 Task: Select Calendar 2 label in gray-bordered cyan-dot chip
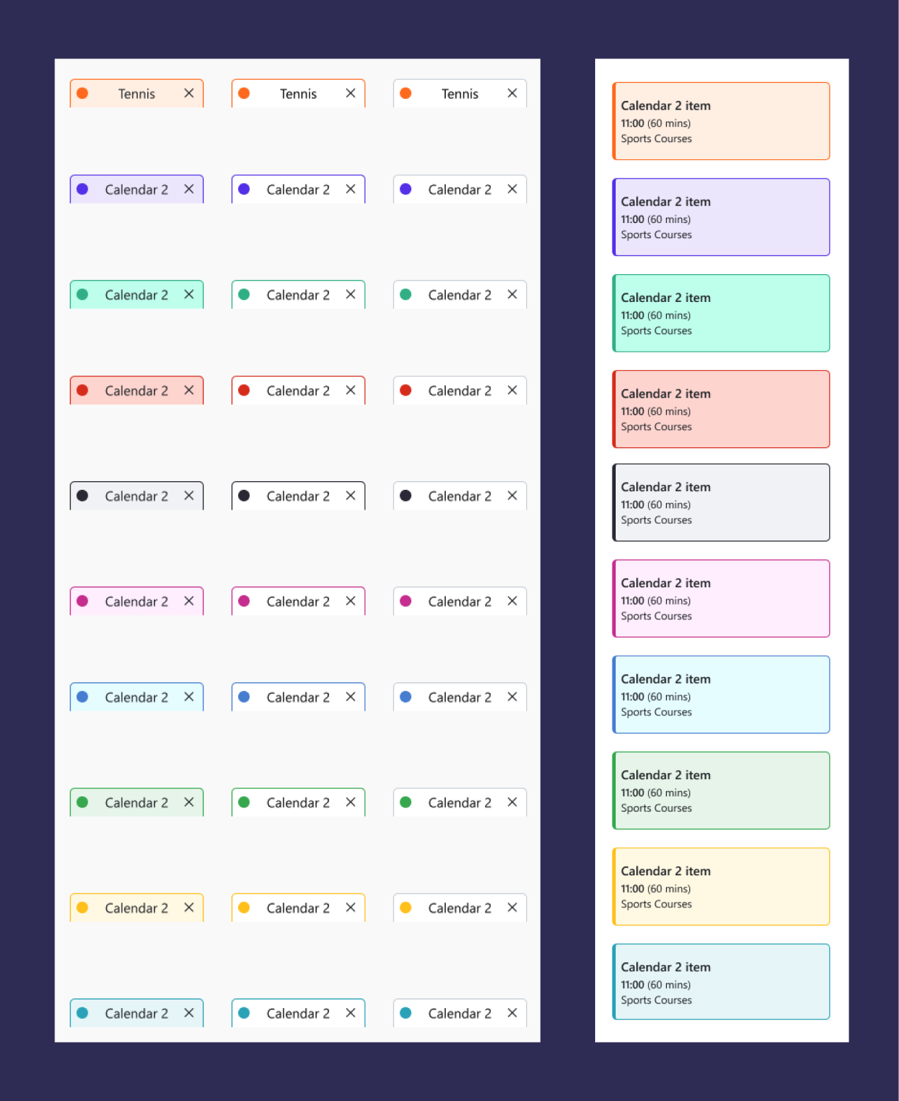point(460,1013)
